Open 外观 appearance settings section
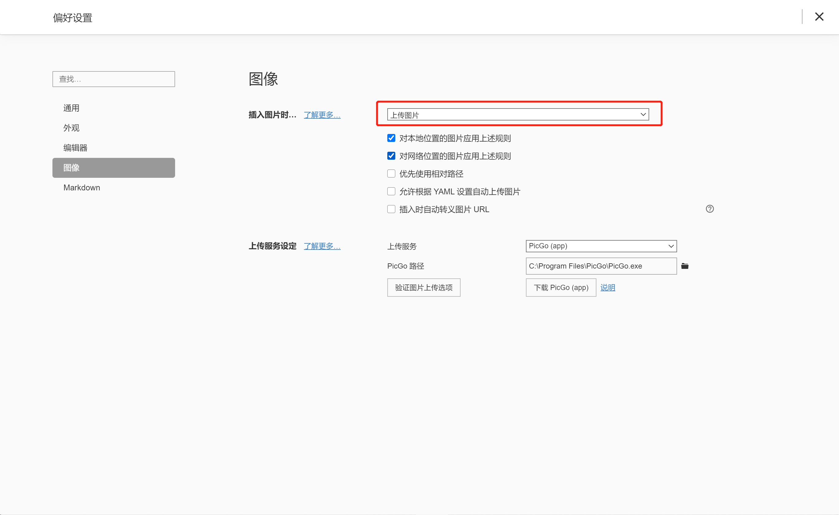Screen dimensions: 839x515 [71, 128]
